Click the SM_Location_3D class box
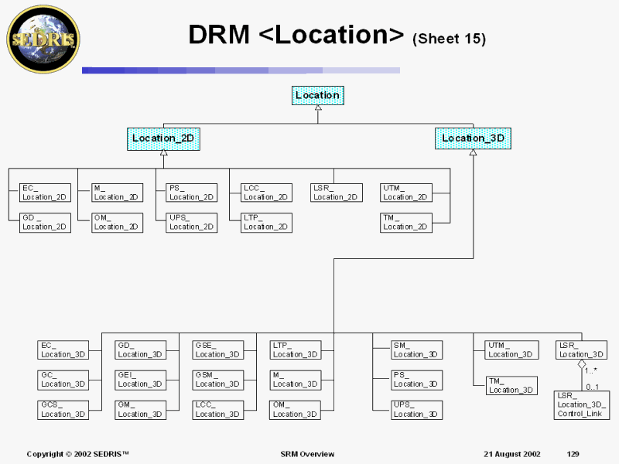The width and height of the screenshot is (619, 464). pyautogui.click(x=416, y=350)
